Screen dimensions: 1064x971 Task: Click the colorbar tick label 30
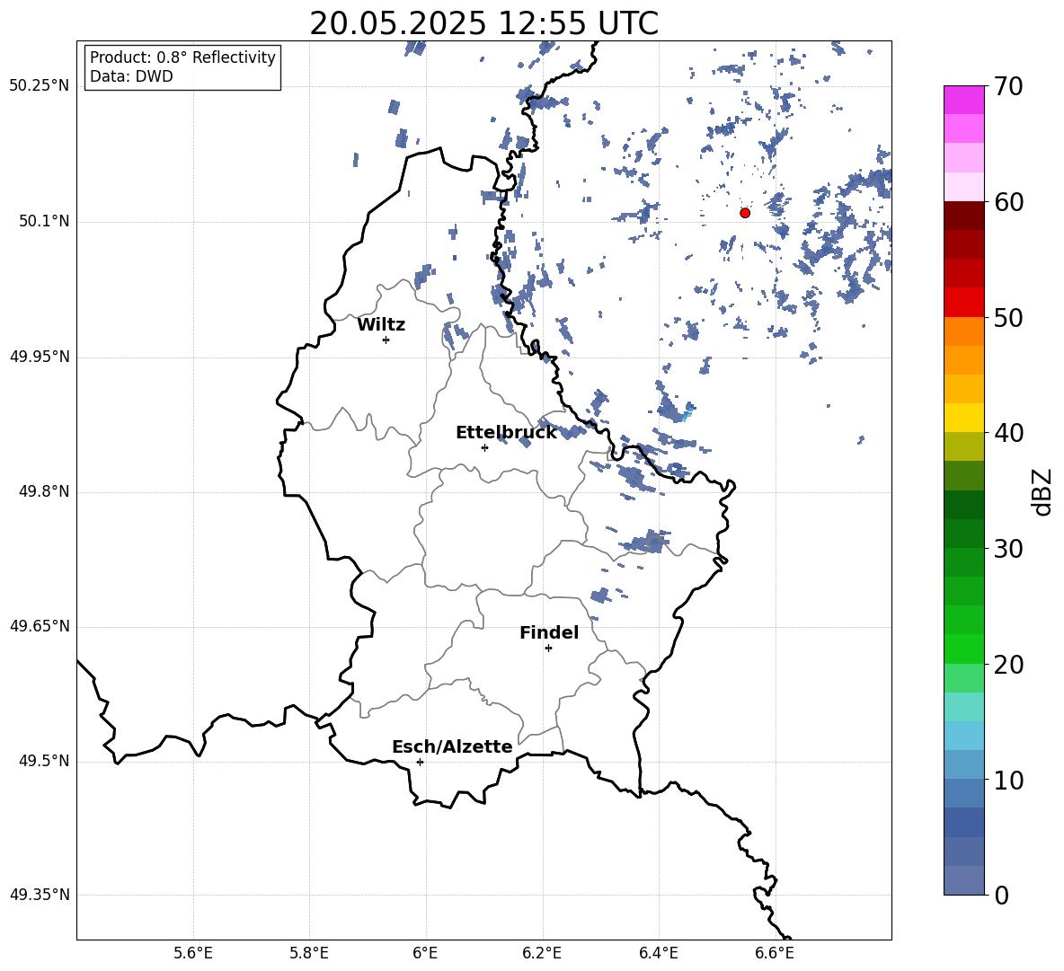click(1007, 549)
